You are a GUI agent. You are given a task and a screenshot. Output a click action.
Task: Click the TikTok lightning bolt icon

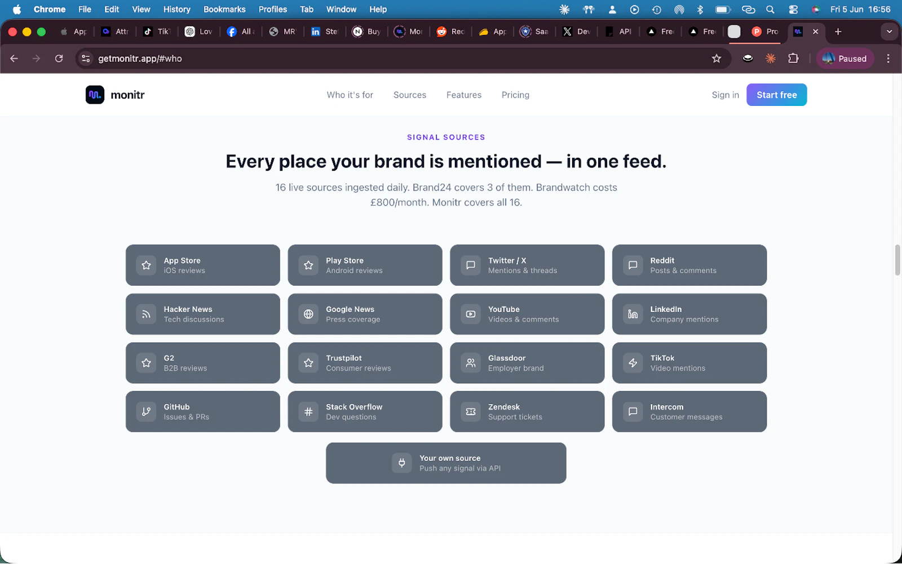(x=633, y=363)
